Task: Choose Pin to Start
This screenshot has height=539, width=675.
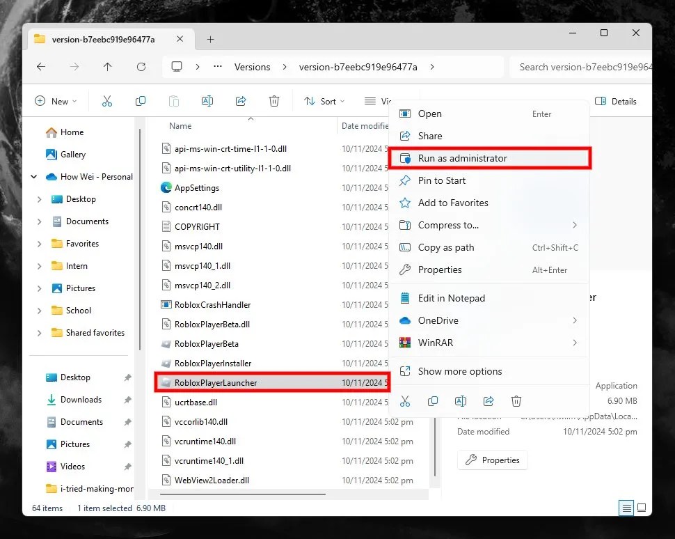Action: point(489,180)
